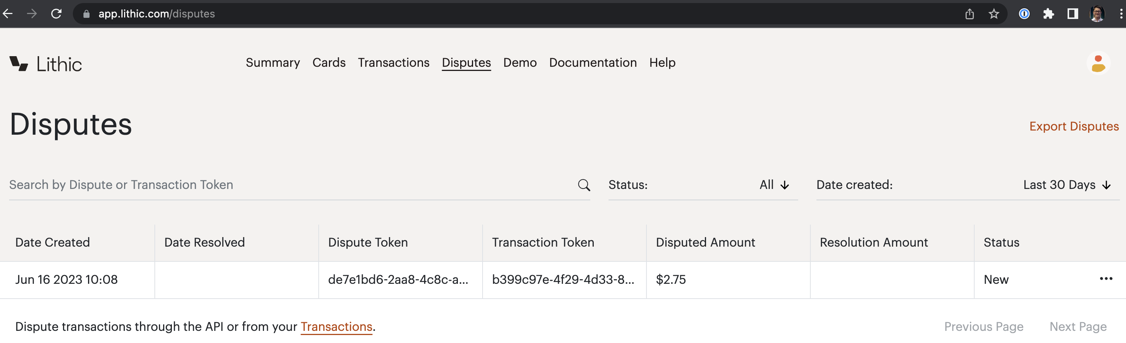The width and height of the screenshot is (1126, 343).
Task: Click Previous Page
Action: (984, 326)
